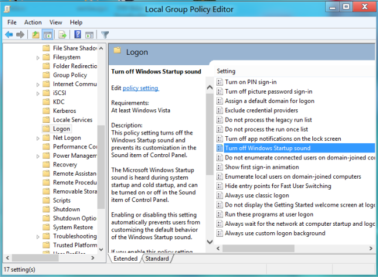Select Do not process the legacy run list
This screenshot has width=378, height=277.
(268, 120)
